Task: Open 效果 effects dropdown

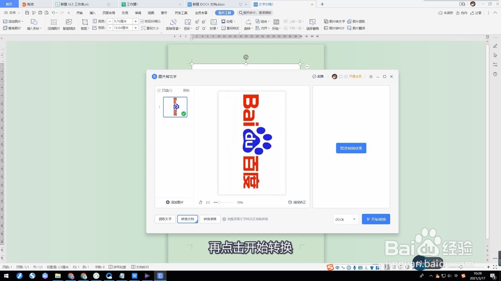Action: tap(214, 28)
